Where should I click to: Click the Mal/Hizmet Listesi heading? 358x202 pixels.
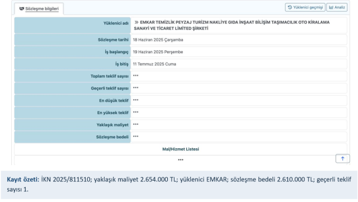pyautogui.click(x=181, y=149)
